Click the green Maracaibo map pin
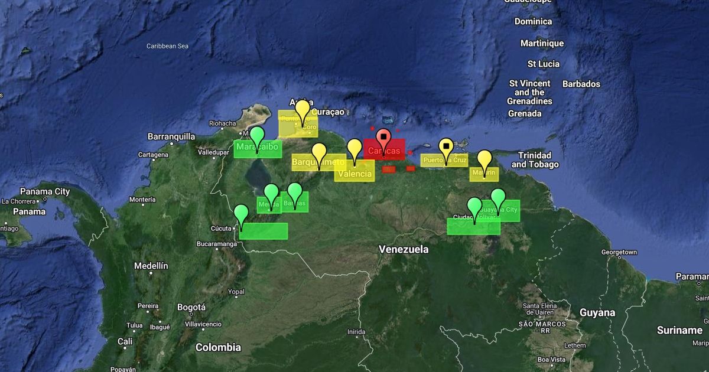The image size is (709, 372). pyautogui.click(x=257, y=137)
